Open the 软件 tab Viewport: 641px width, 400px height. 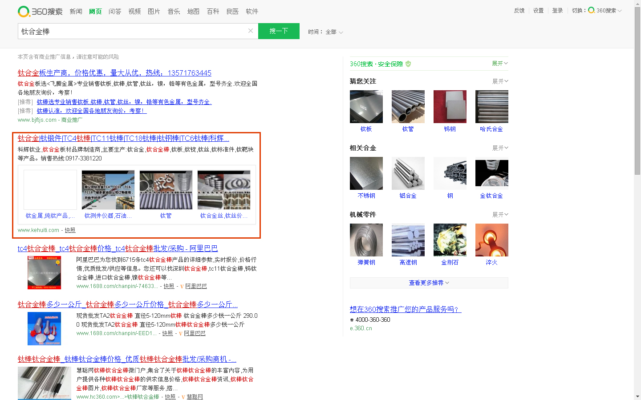click(x=252, y=12)
